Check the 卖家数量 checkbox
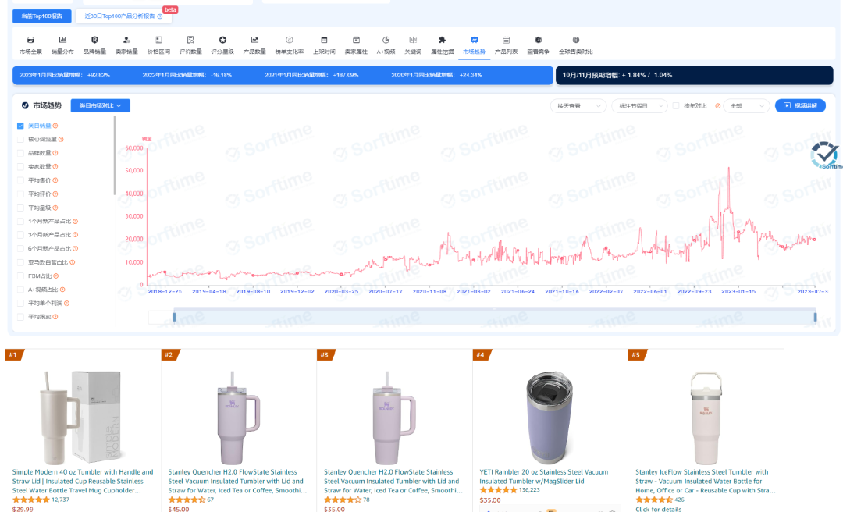Screen dimensions: 843x512 point(20,167)
